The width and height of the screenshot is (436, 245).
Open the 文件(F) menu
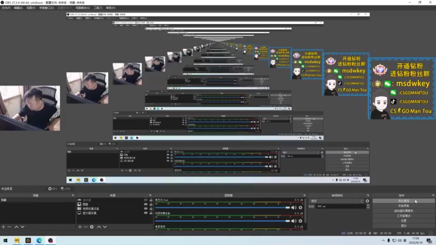point(6,8)
